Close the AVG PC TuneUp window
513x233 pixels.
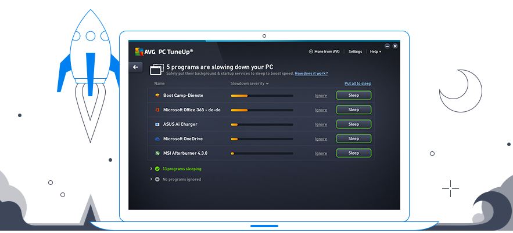point(395,46)
